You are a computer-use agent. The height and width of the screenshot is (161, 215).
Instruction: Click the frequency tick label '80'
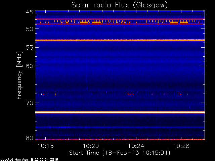[x=30, y=138]
